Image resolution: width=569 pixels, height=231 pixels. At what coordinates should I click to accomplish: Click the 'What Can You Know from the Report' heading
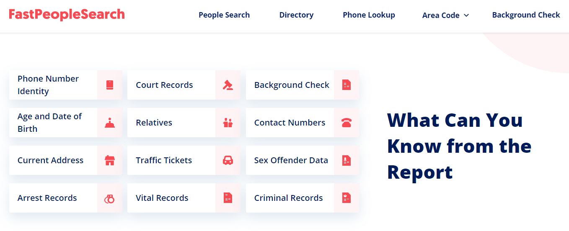[459, 146]
